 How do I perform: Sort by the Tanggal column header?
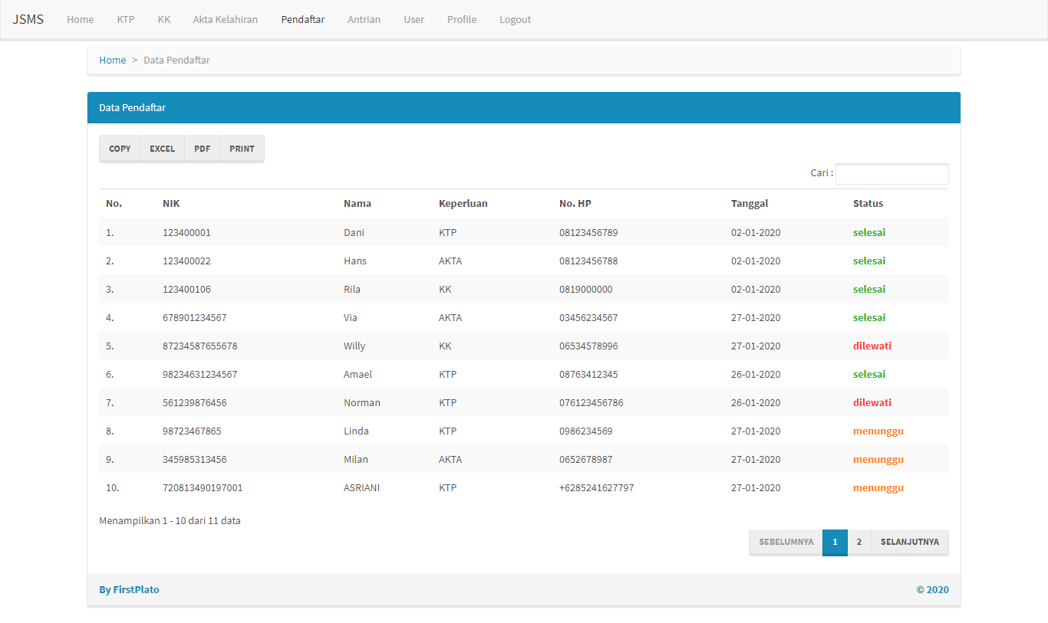pos(750,203)
